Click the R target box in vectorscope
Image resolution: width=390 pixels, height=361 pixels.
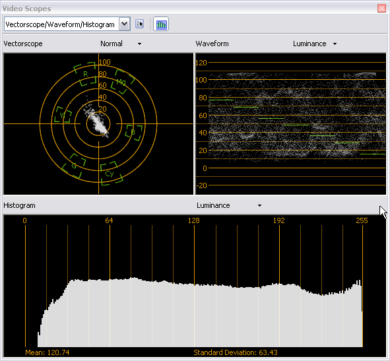85,74
